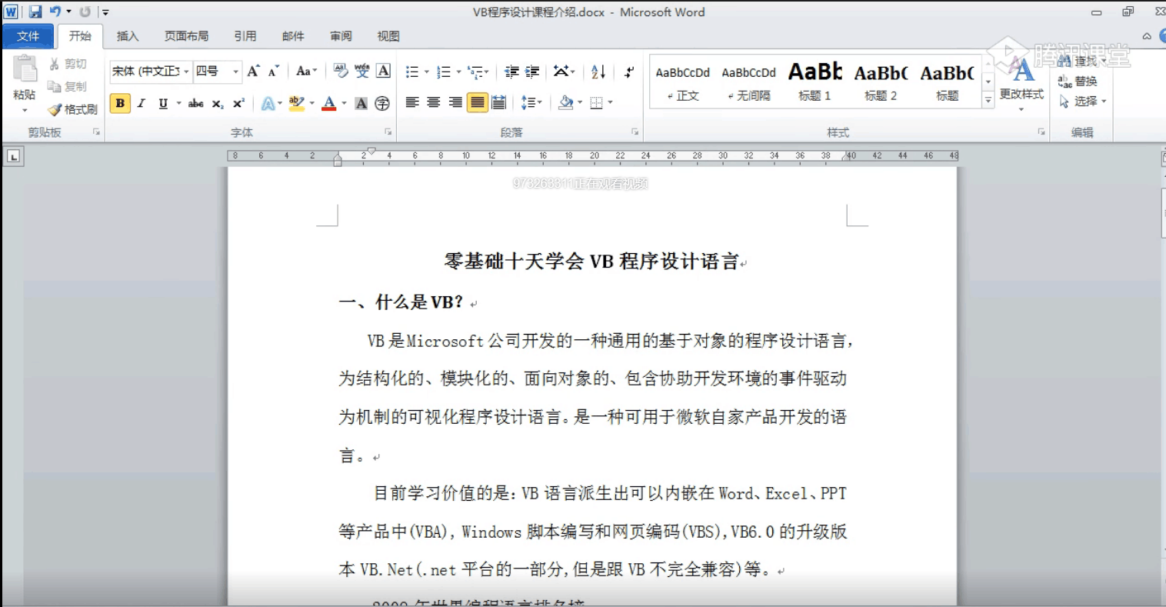The width and height of the screenshot is (1166, 607).
Task: Open Select (选择) dropdown
Action: (x=1083, y=101)
